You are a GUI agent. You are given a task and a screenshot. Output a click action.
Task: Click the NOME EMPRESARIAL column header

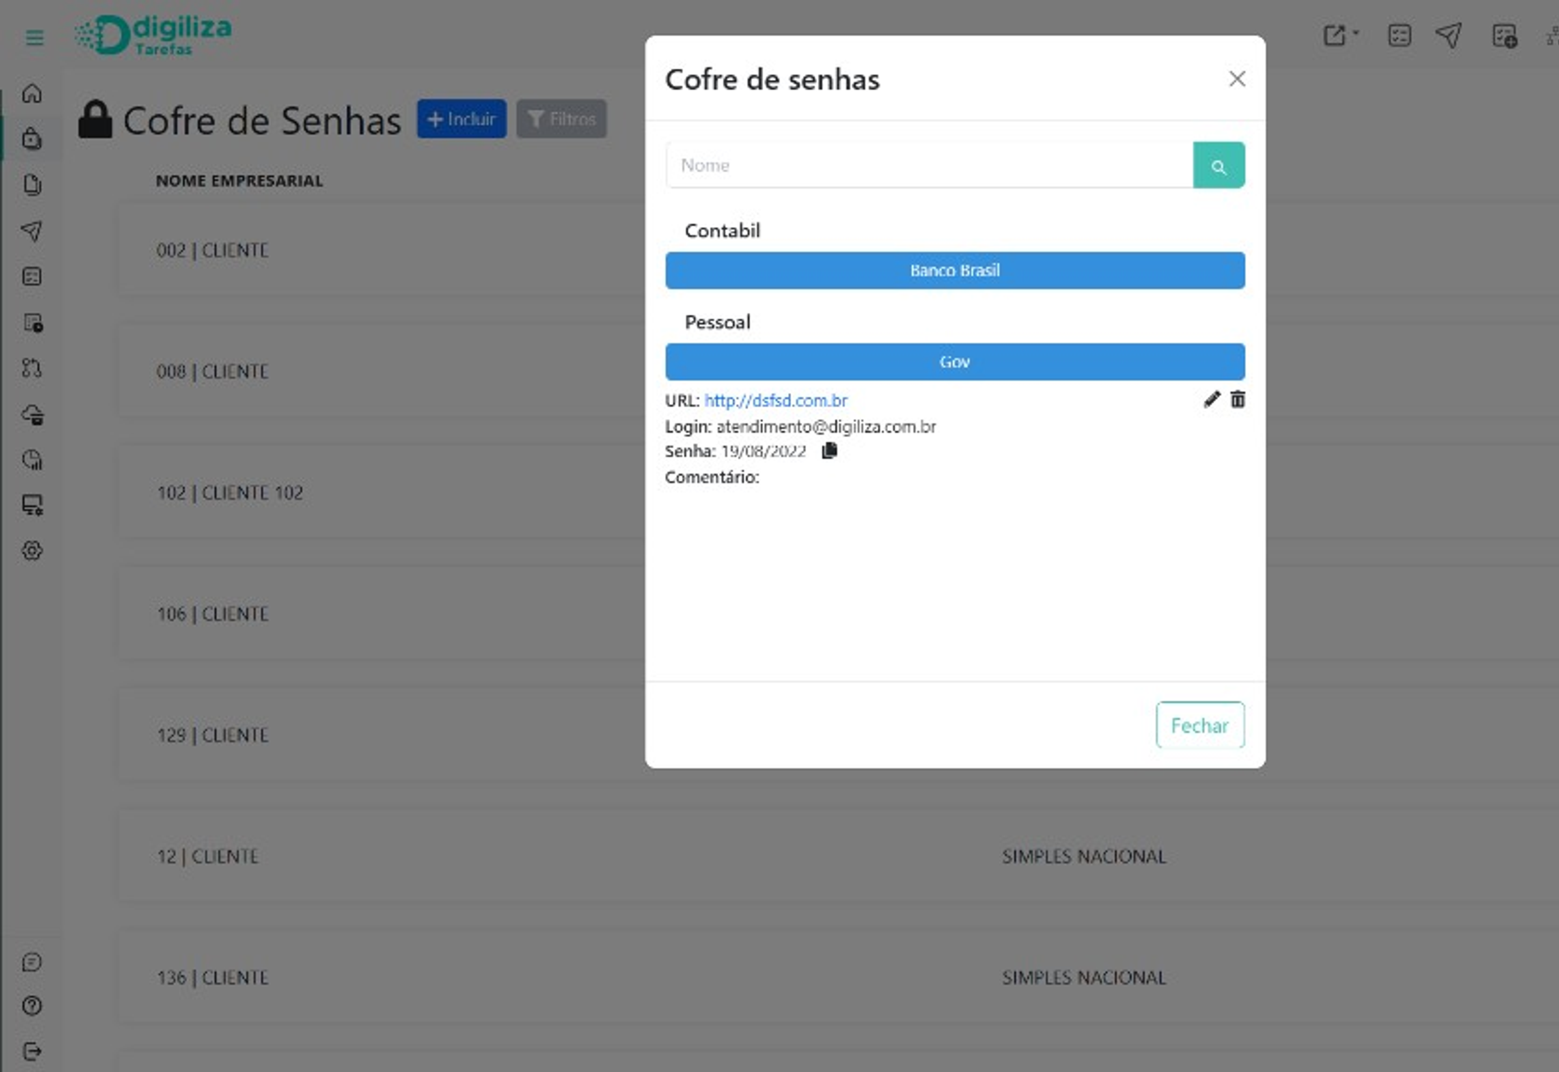coord(239,181)
